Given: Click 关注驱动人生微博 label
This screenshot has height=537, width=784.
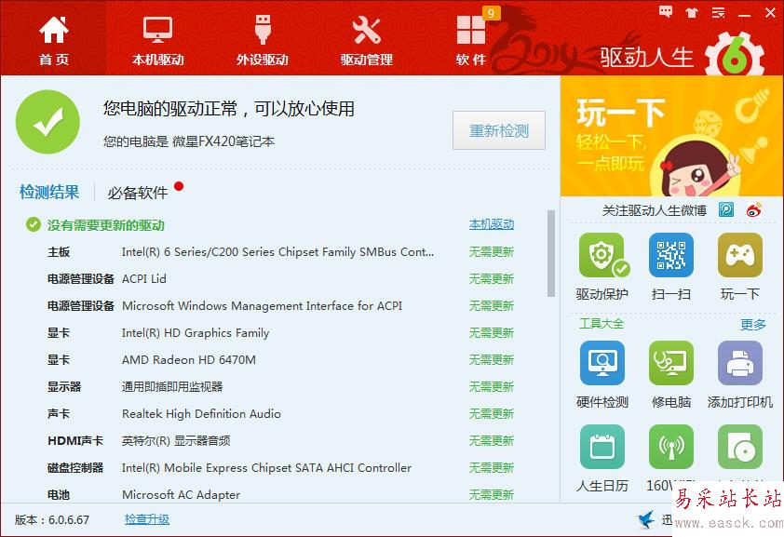Looking at the screenshot, I should tap(654, 210).
